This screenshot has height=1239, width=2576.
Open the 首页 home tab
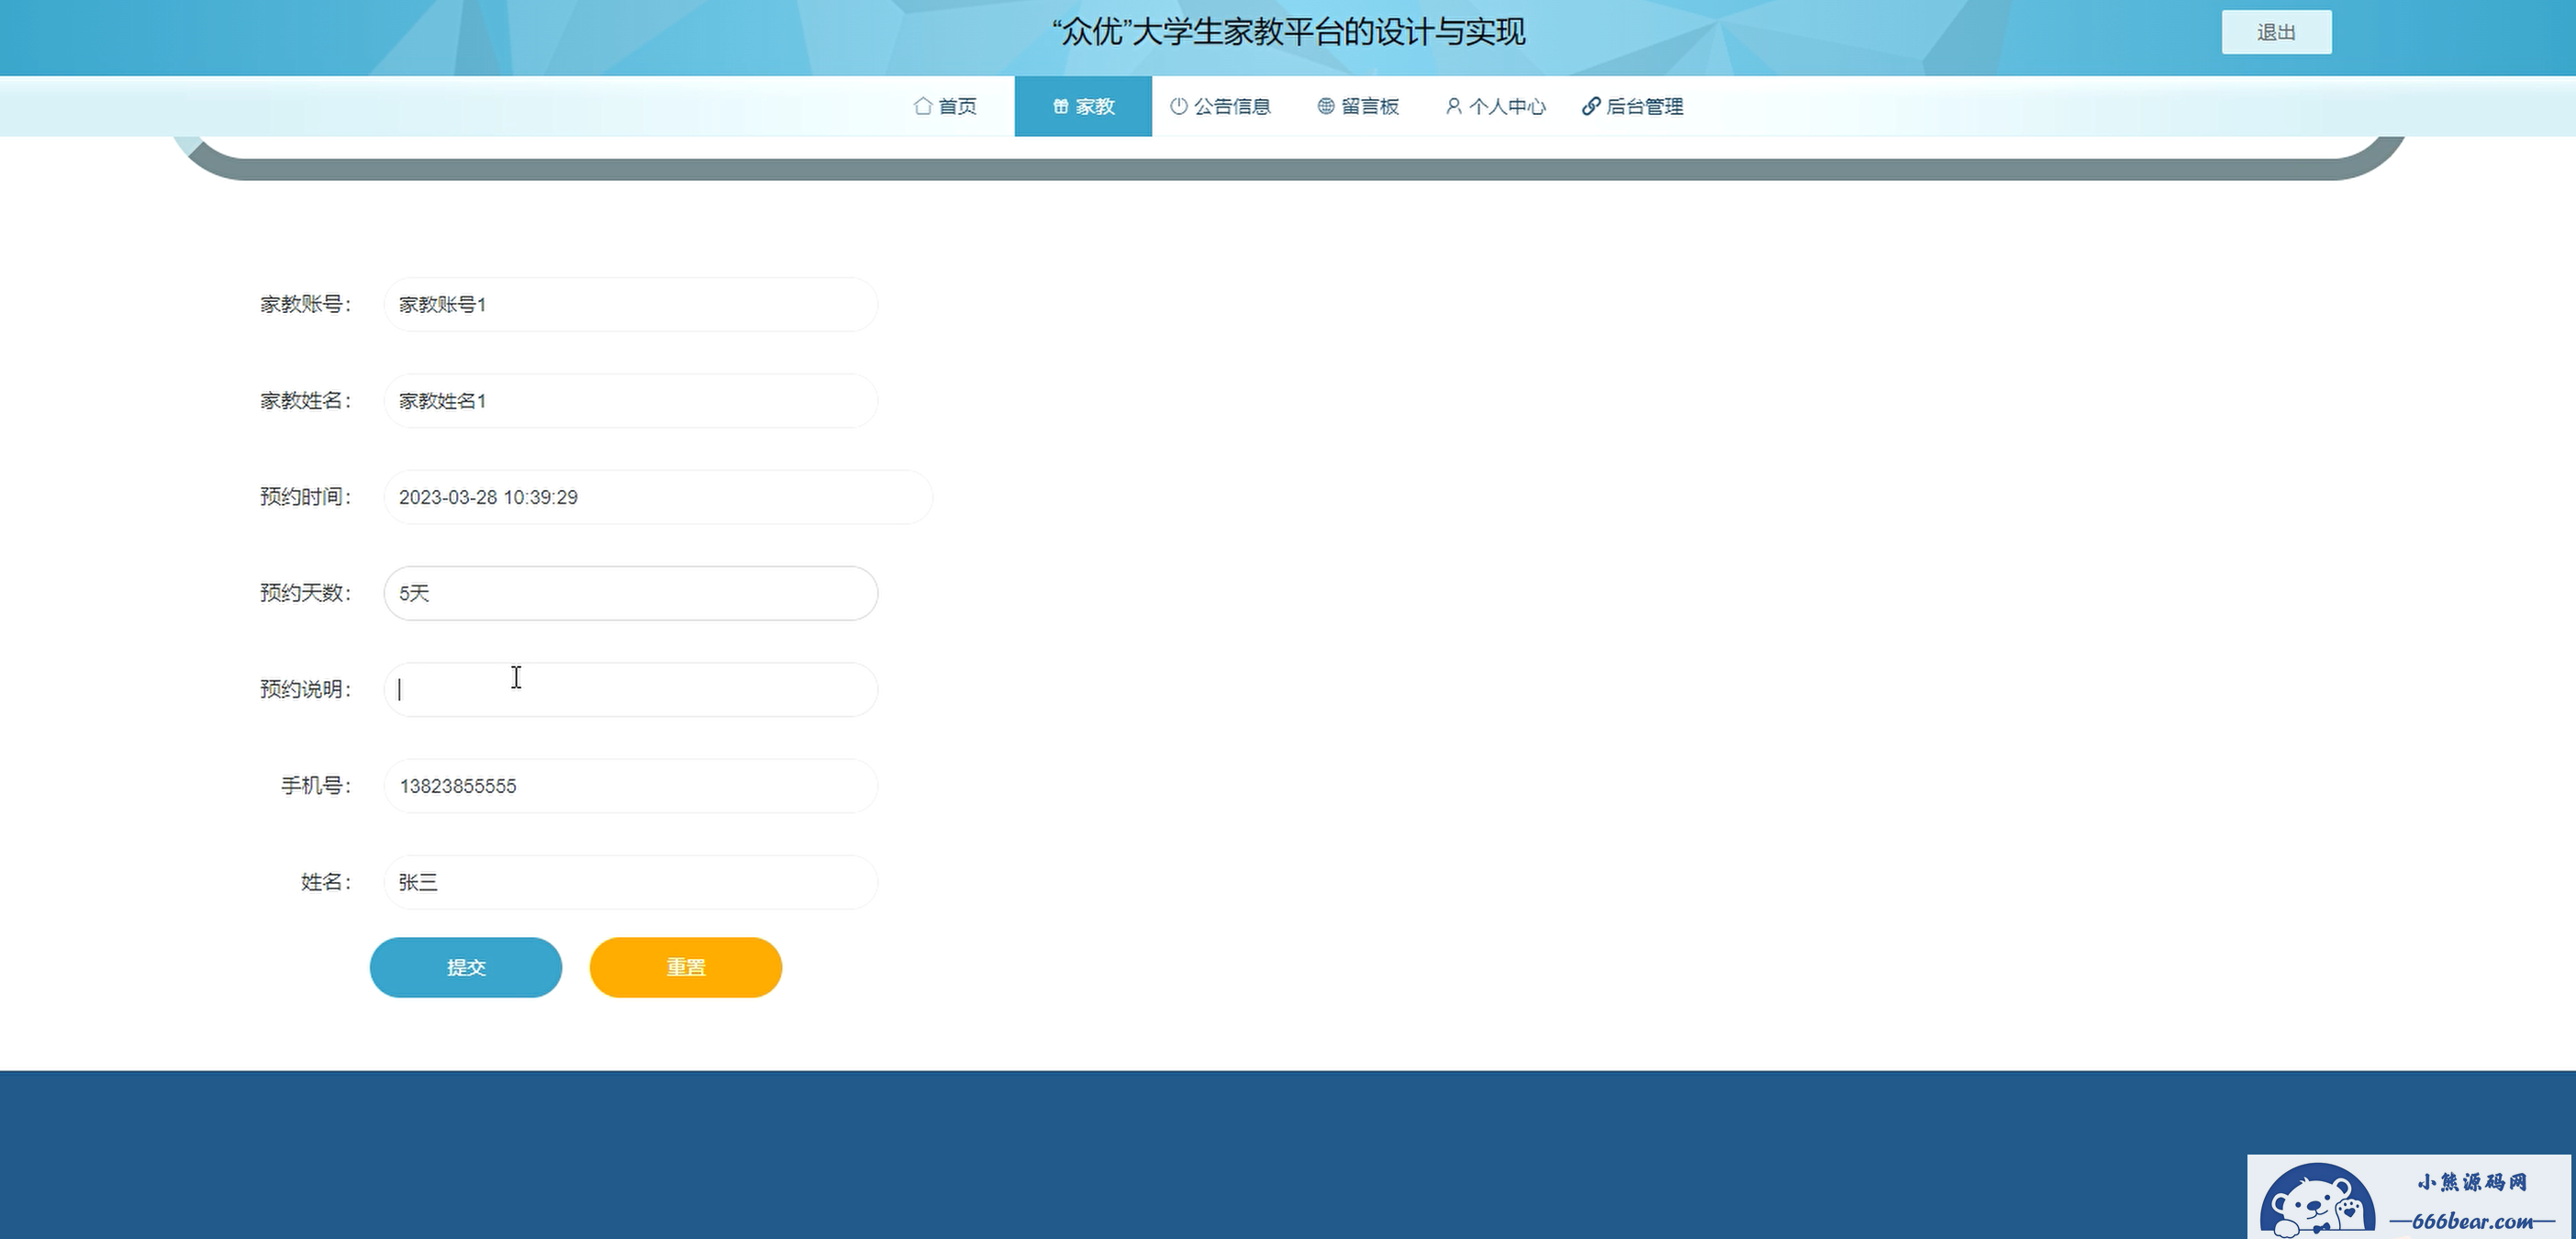click(x=945, y=106)
